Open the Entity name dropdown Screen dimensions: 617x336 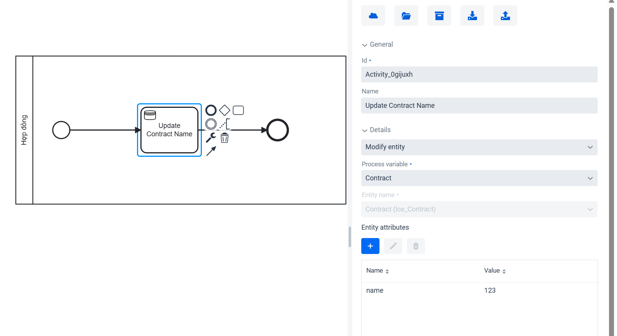click(x=479, y=209)
